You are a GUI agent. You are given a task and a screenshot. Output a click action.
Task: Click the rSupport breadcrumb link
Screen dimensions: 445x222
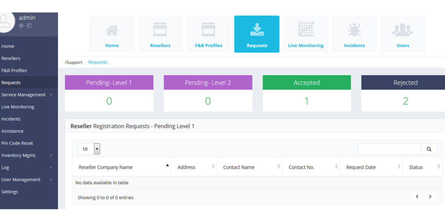click(x=73, y=62)
